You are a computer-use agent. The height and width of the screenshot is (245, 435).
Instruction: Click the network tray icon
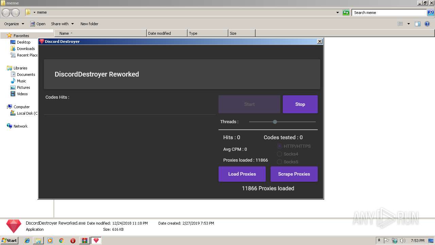pyautogui.click(x=395, y=241)
